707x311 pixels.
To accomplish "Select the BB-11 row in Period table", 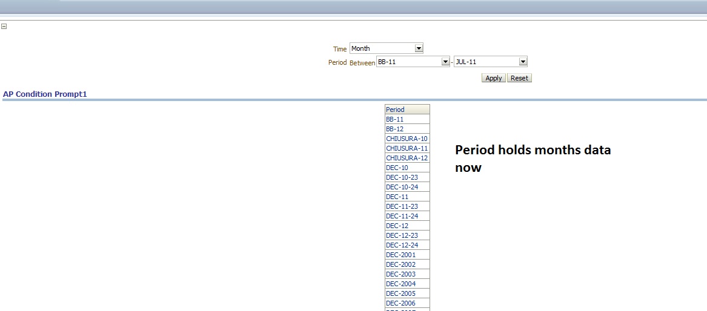I will 407,119.
